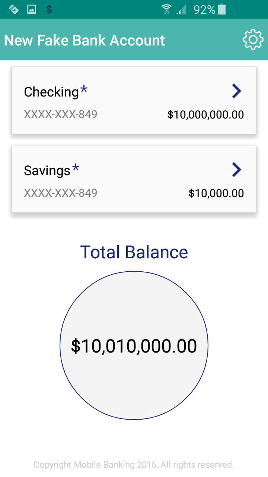Click the asterisk next to Checking
The width and height of the screenshot is (268, 477).
[x=84, y=89]
